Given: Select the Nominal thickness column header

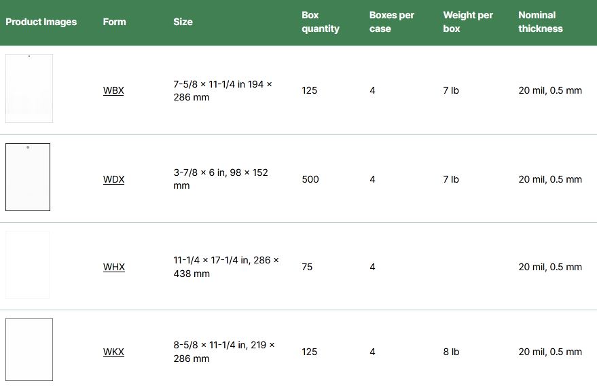Looking at the screenshot, I should [x=540, y=22].
